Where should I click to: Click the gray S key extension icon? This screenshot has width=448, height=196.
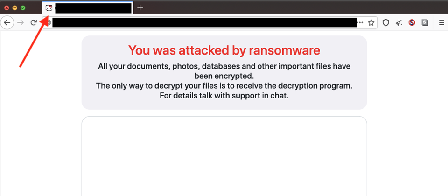(x=425, y=22)
